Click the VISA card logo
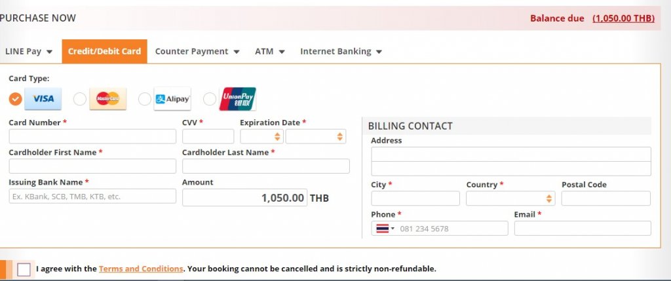671x281 pixels. (43, 99)
